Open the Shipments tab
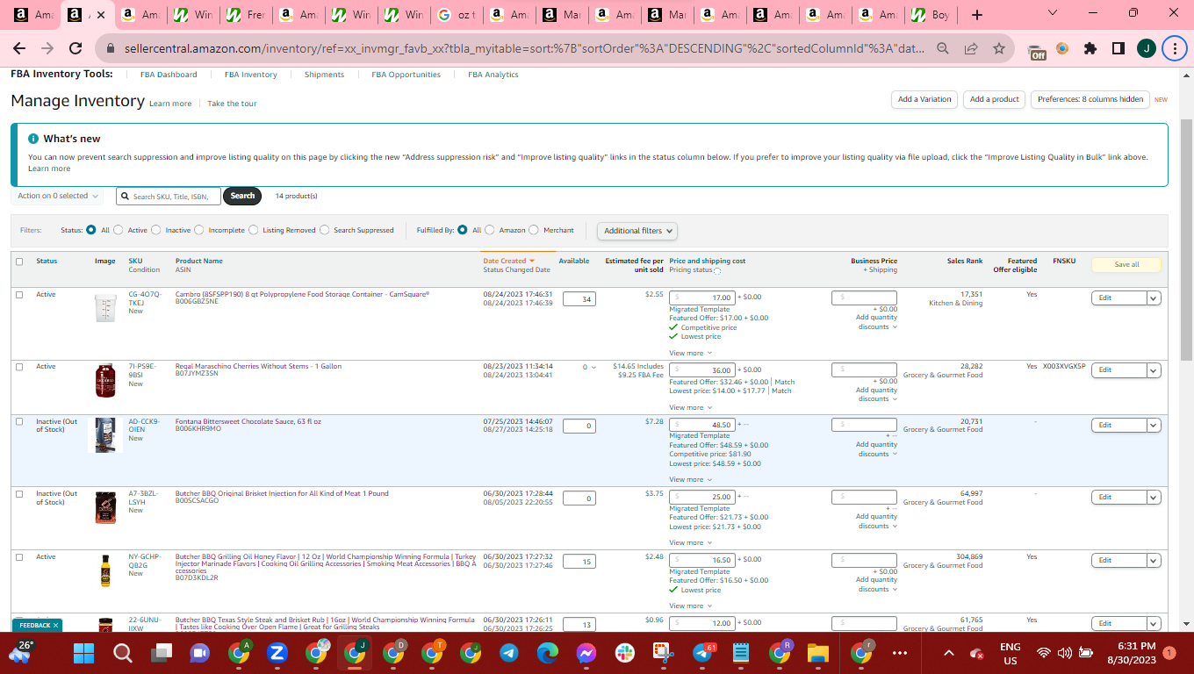Screen dimensions: 1194x674 [325, 75]
